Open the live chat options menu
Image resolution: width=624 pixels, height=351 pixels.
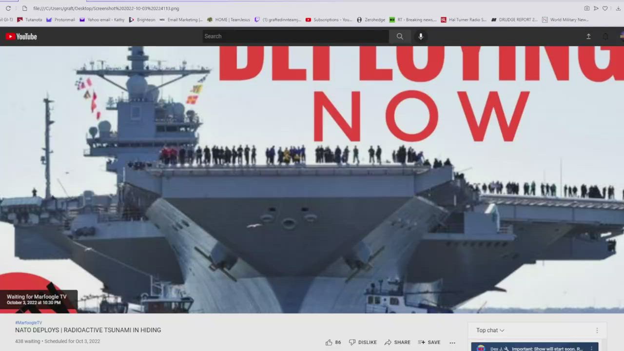pyautogui.click(x=597, y=331)
